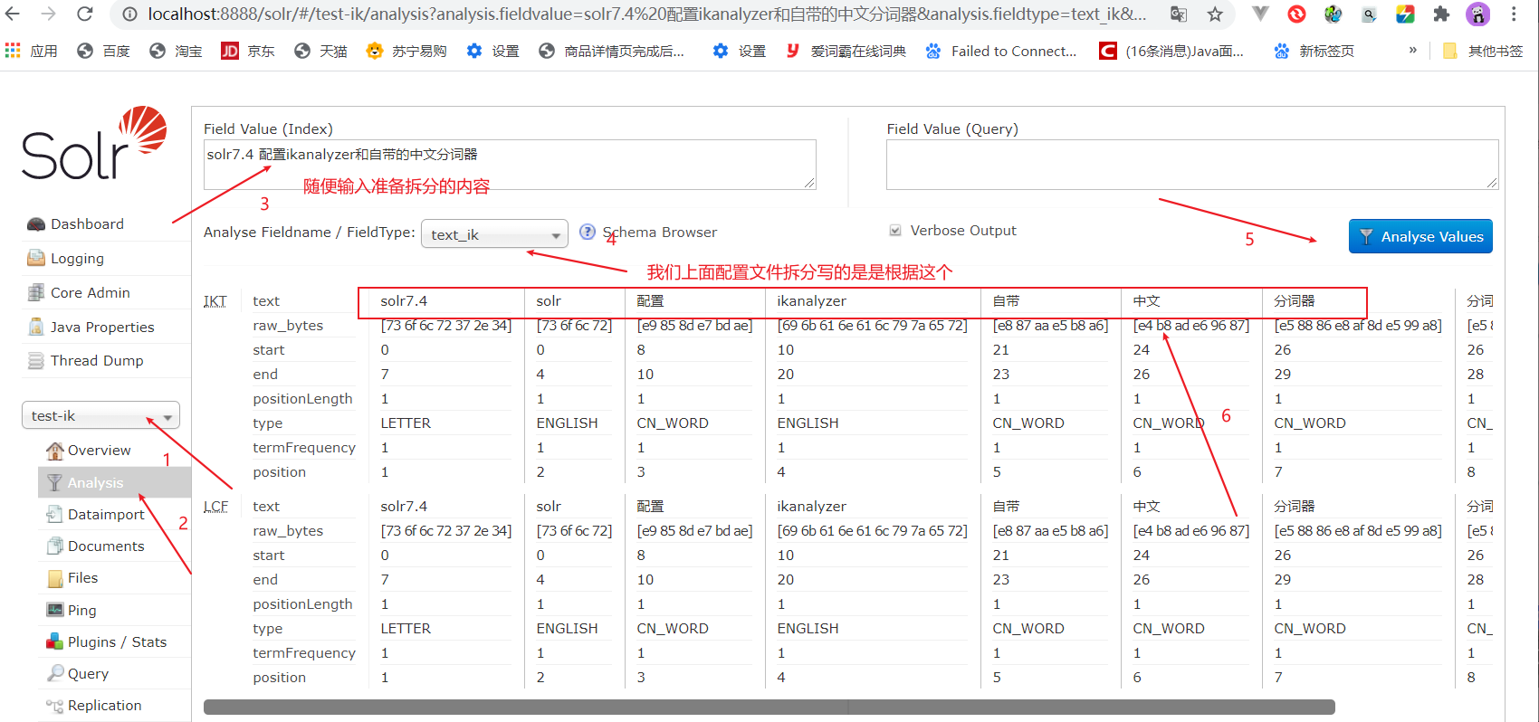Open the Core Admin page
This screenshot has width=1539, height=722.
point(90,292)
